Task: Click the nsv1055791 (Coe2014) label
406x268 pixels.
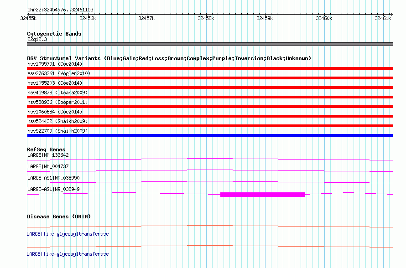Action: pyautogui.click(x=55, y=64)
